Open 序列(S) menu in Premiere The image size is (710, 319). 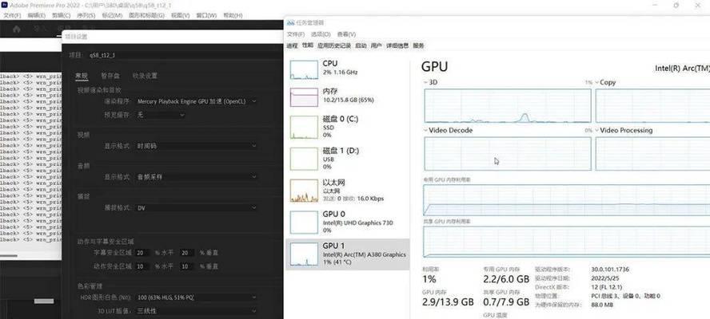tap(86, 15)
